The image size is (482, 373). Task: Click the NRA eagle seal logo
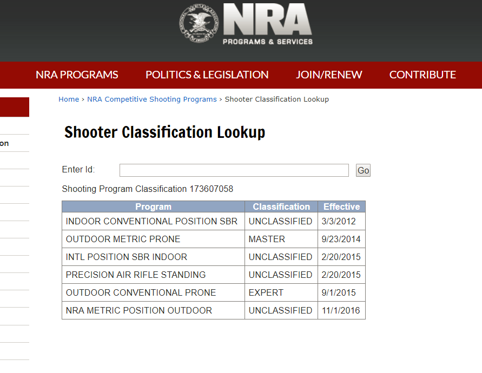tap(199, 25)
